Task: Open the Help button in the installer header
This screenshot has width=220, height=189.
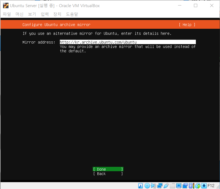Action: [187, 25]
